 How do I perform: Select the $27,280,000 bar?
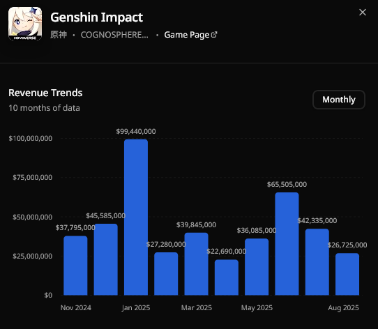(x=166, y=273)
